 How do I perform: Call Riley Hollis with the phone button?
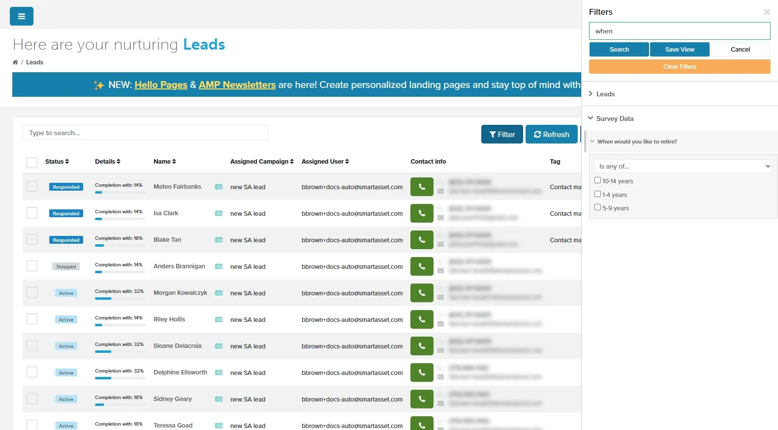422,319
